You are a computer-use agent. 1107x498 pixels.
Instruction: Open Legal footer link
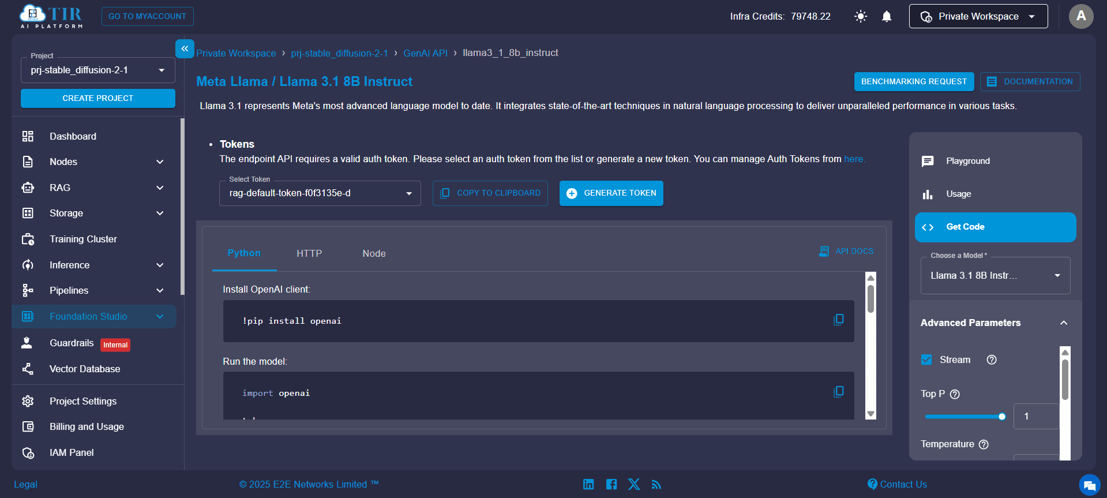[x=25, y=484]
